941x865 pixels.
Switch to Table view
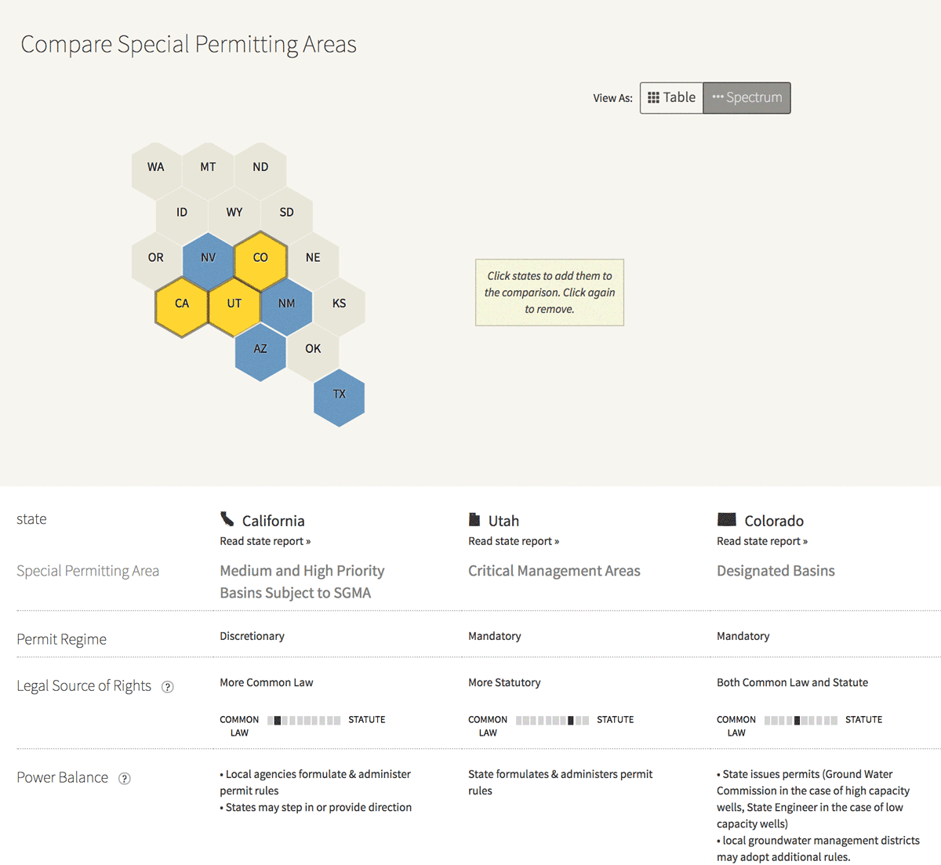pos(672,98)
